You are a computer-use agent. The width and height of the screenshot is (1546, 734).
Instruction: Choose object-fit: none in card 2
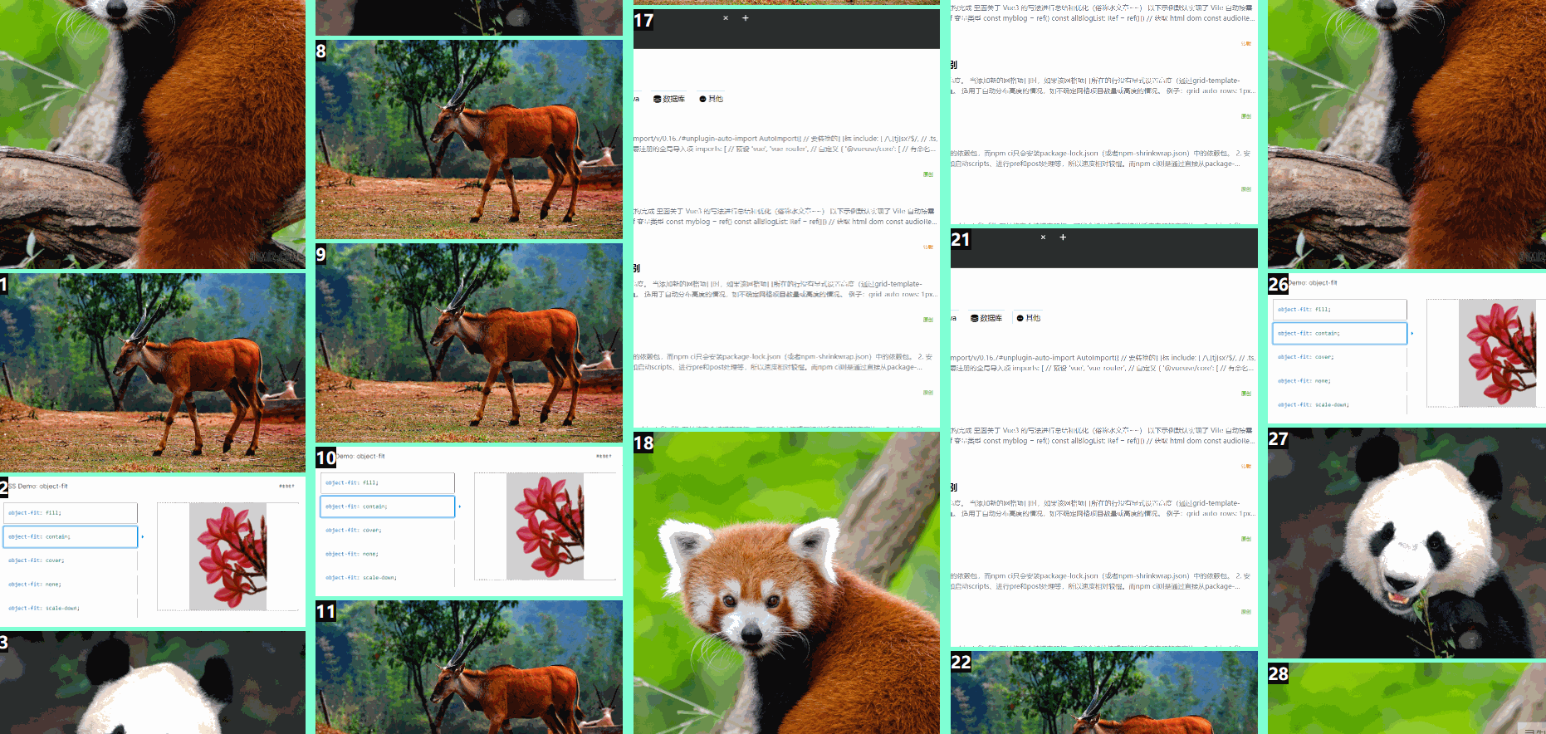coord(71,585)
